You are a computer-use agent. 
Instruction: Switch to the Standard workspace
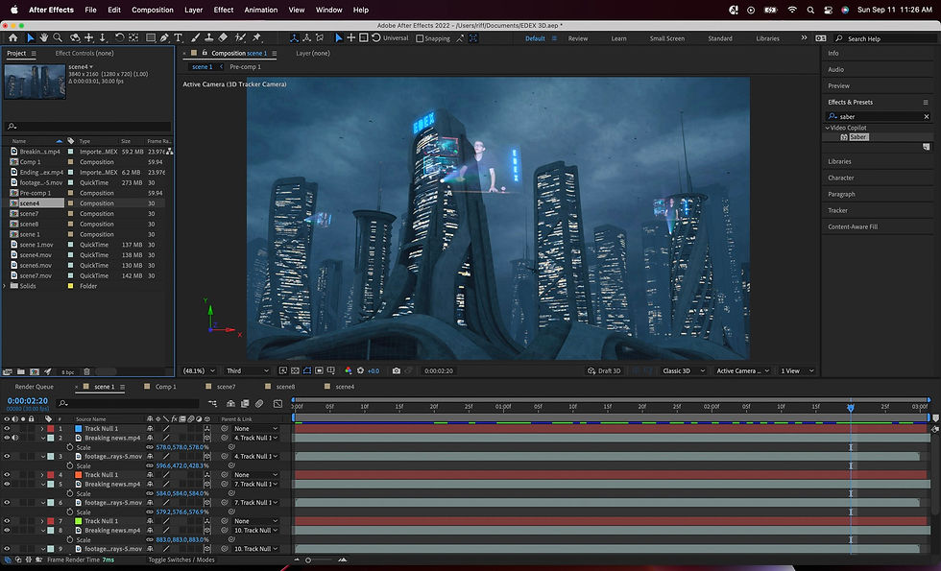click(x=719, y=38)
